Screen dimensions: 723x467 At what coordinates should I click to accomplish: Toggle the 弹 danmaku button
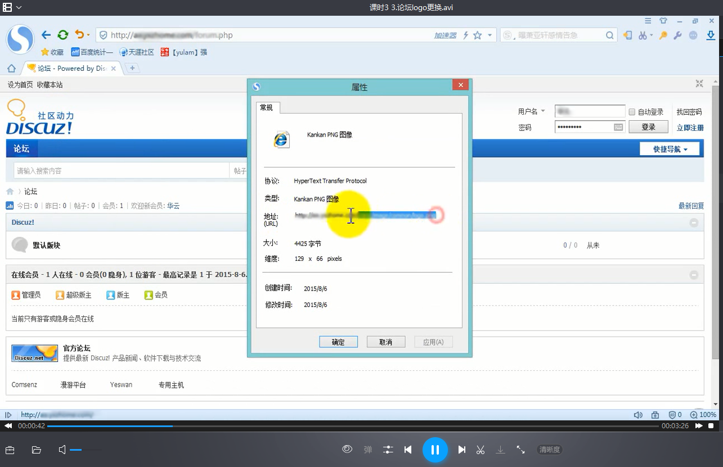pos(368,450)
